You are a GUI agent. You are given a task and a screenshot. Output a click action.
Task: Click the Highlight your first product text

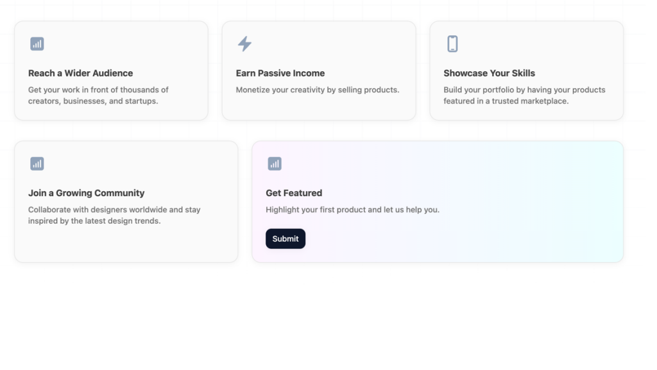[352, 210]
